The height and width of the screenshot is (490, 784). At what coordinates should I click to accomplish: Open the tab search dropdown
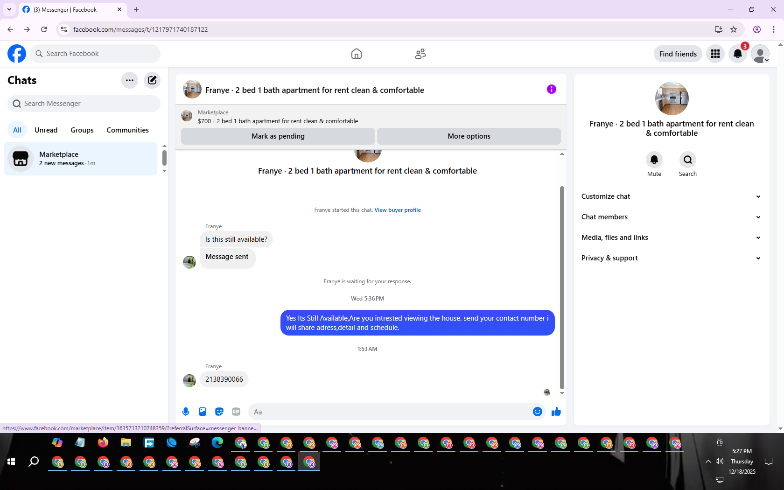(9, 9)
